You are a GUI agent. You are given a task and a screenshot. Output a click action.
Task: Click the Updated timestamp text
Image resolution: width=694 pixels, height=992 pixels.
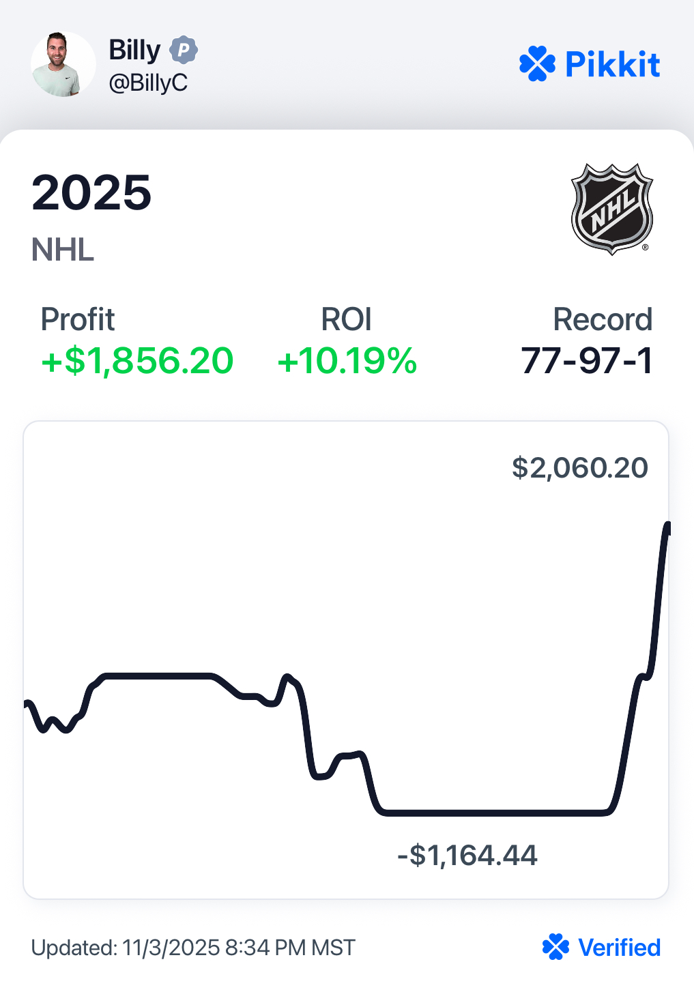tap(193, 948)
